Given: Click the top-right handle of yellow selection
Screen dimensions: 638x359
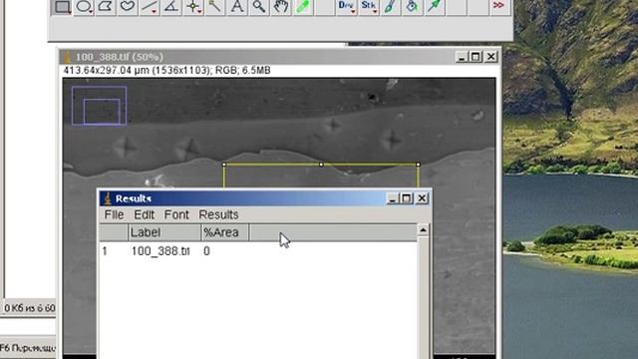Looking at the screenshot, I should click(419, 164).
